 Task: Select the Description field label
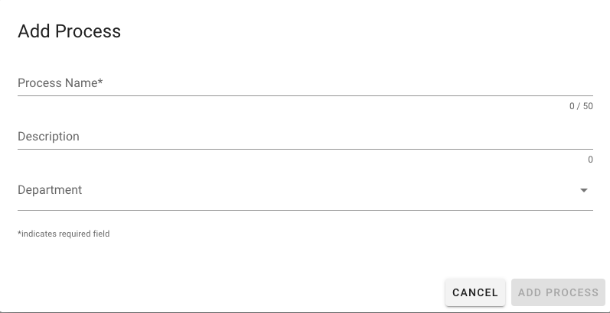coord(48,137)
